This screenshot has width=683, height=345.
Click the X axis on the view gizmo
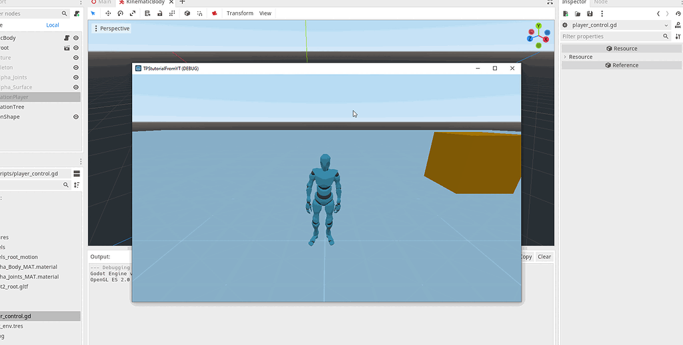click(546, 39)
